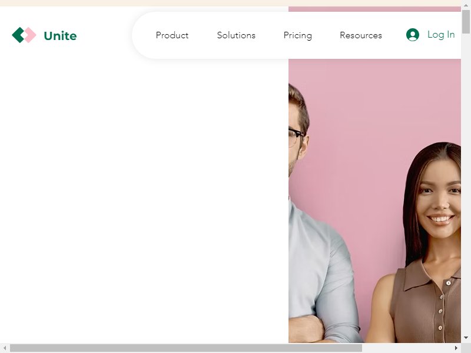Click the Unite diamond logo icon
Screen dimensions: 471x353
click(24, 35)
